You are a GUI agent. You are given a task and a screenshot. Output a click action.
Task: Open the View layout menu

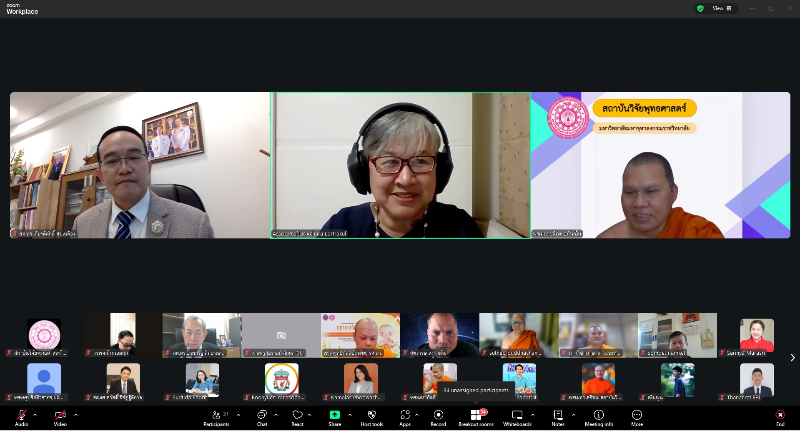[722, 8]
